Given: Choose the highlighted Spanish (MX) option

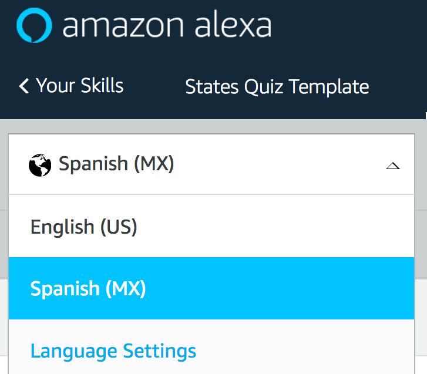Looking at the screenshot, I should (211, 288).
